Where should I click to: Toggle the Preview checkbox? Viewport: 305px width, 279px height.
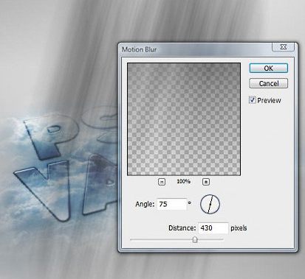pos(253,100)
